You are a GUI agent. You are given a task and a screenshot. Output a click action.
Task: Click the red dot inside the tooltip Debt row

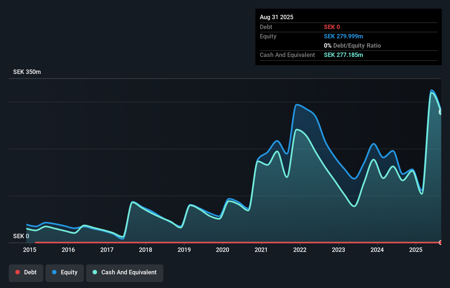click(x=332, y=27)
